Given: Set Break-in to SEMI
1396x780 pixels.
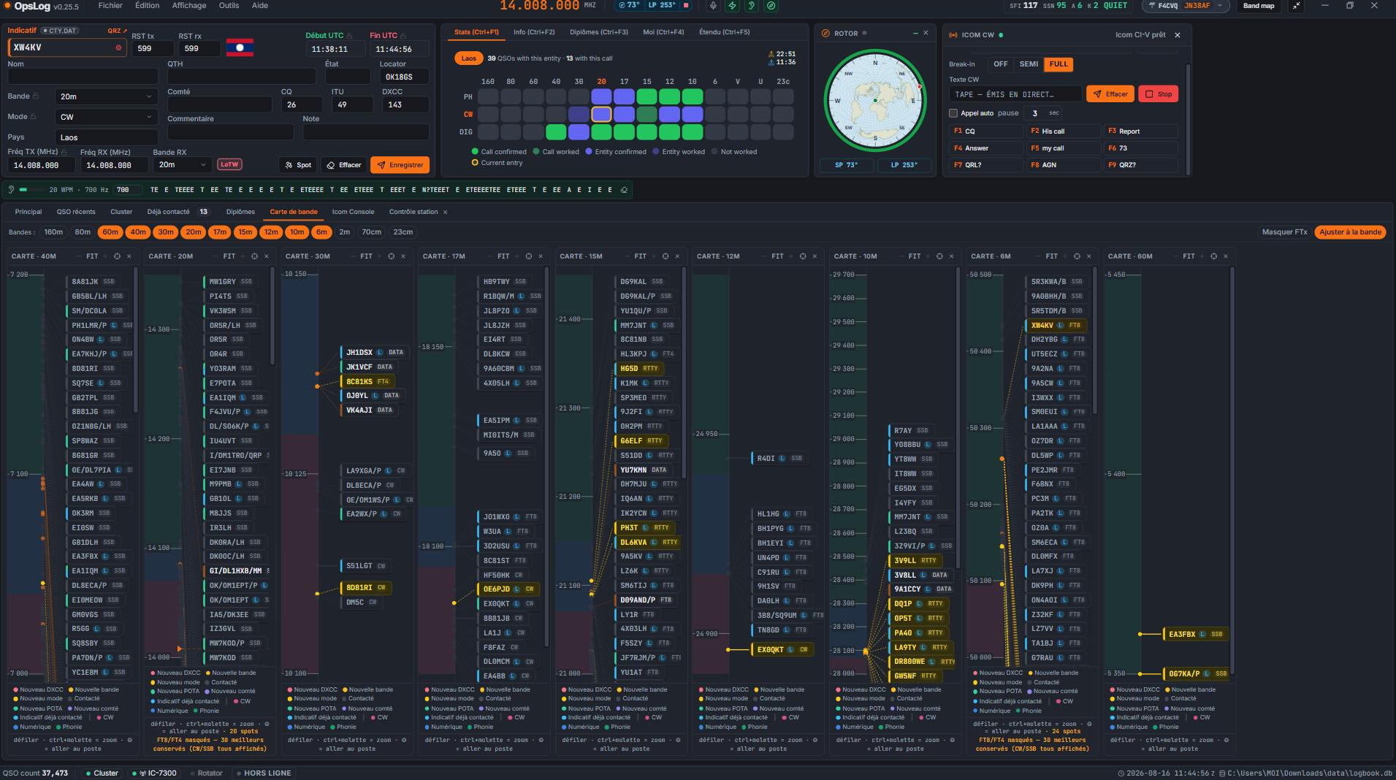Looking at the screenshot, I should click(1029, 64).
